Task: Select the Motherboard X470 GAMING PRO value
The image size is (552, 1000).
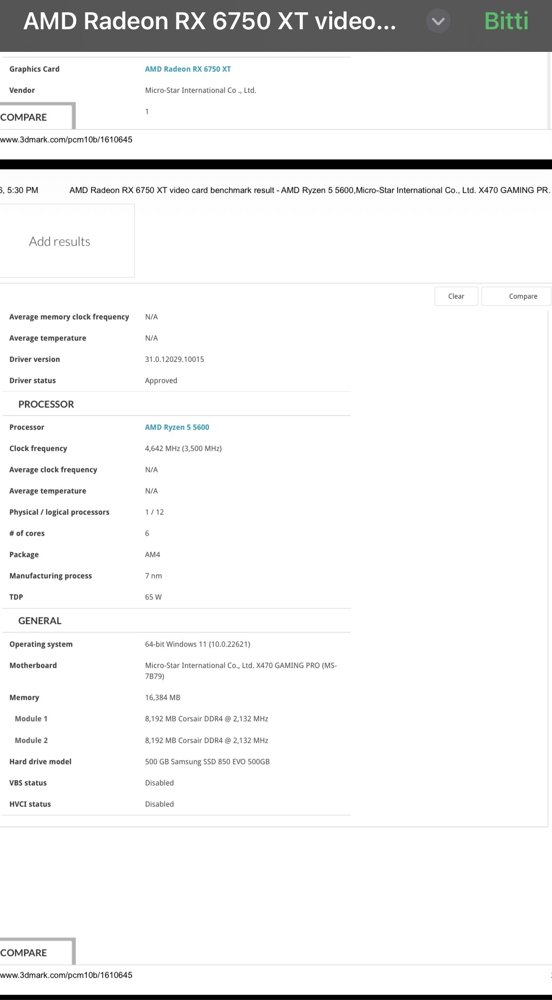Action: coord(241,670)
